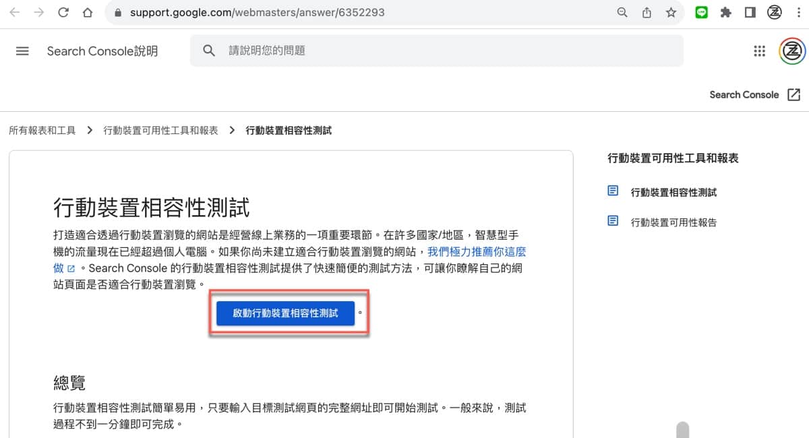Screen dimensions: 809x438
Task: Select 行動裝置相容性測試 in sidebar
Action: pyautogui.click(x=673, y=192)
